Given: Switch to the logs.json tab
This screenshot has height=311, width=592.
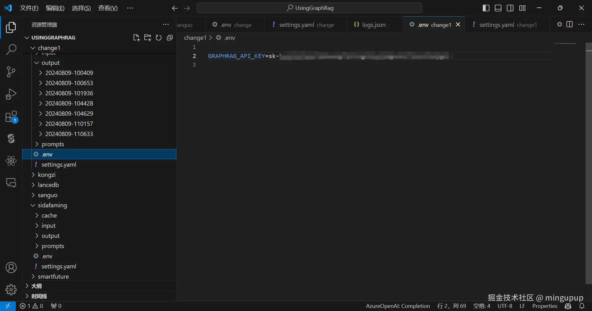Looking at the screenshot, I should (x=374, y=25).
